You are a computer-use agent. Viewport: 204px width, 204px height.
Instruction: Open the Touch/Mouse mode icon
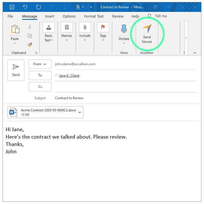pyautogui.click(x=78, y=7)
